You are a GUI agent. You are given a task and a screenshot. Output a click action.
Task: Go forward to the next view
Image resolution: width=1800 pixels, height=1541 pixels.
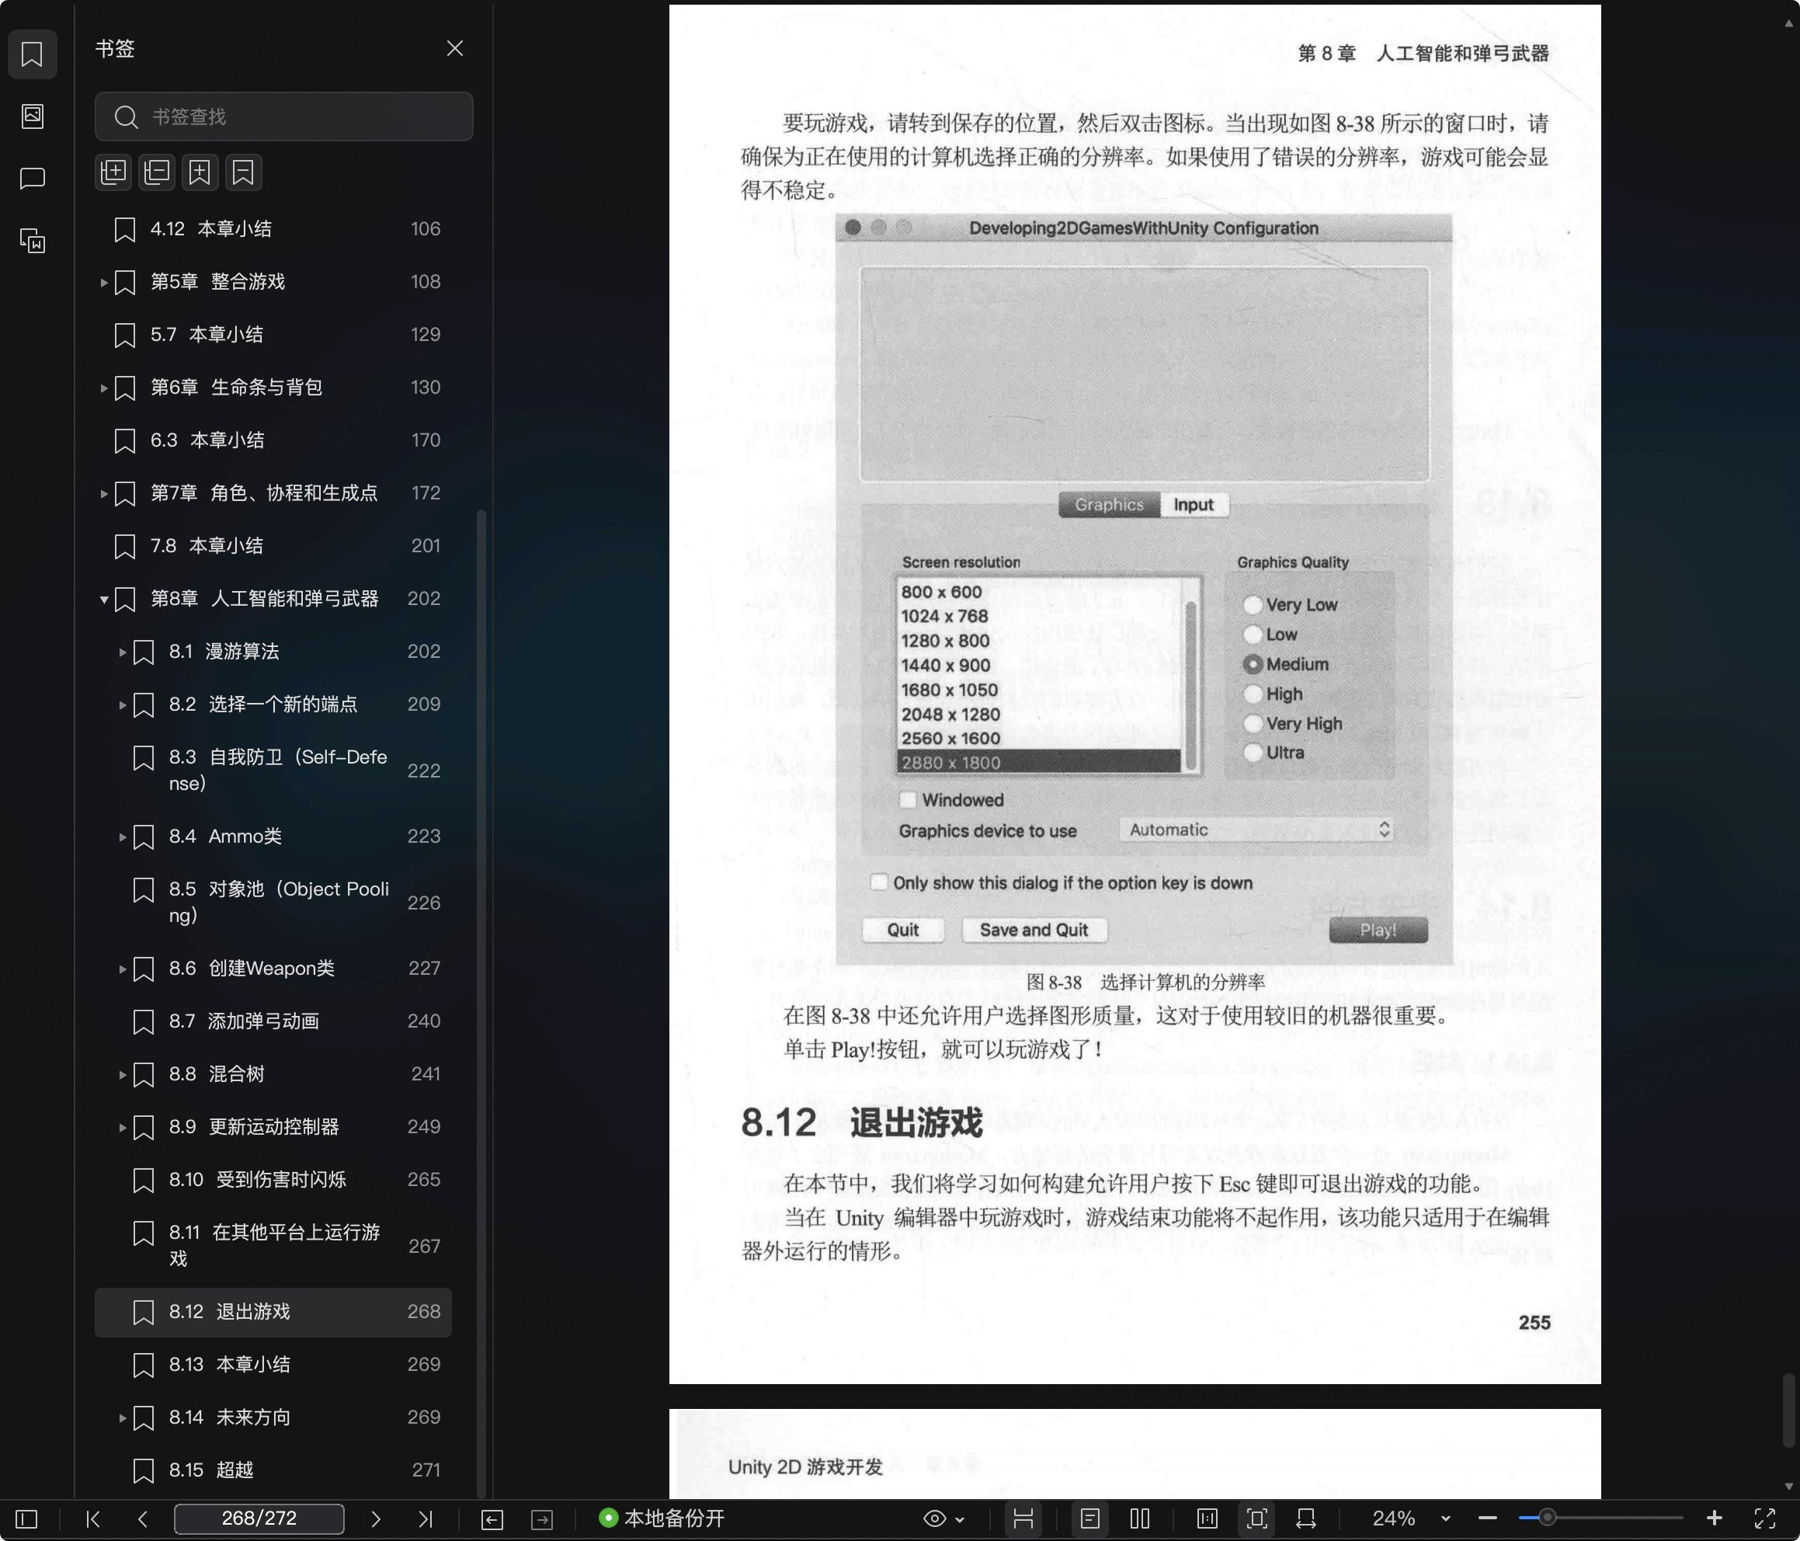tap(542, 1518)
